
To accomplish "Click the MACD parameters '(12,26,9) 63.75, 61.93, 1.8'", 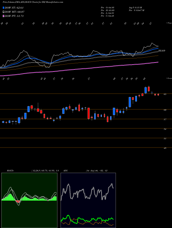I will point(45,171).
